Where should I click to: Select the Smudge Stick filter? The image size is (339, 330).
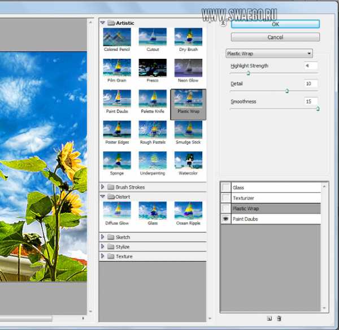click(x=188, y=130)
